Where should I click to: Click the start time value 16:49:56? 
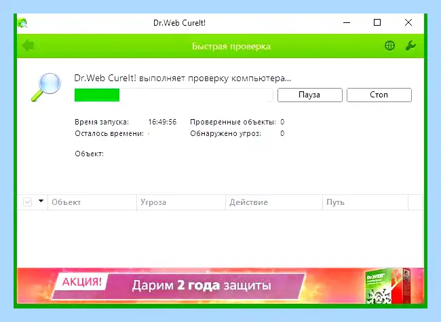click(162, 122)
